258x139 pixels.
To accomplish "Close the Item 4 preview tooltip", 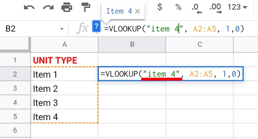I will (x=137, y=11).
